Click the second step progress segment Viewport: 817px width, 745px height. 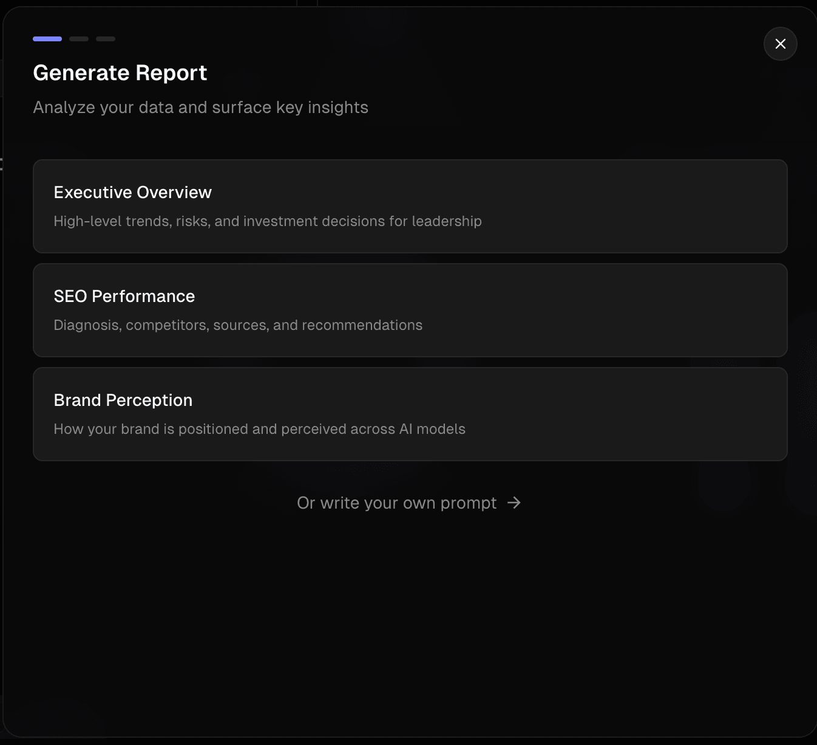pyautogui.click(x=79, y=38)
